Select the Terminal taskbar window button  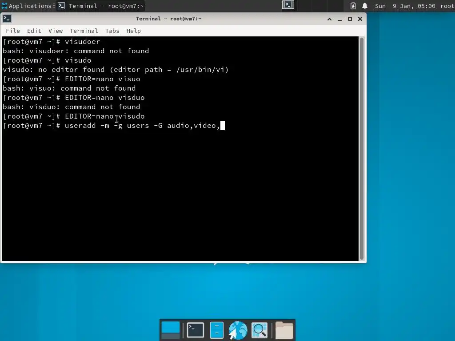point(100,6)
